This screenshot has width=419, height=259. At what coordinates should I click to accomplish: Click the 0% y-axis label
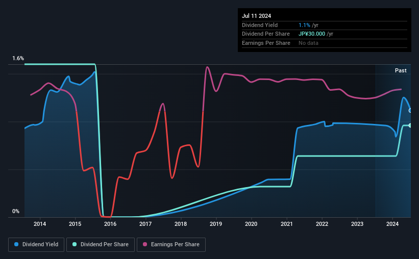16,211
